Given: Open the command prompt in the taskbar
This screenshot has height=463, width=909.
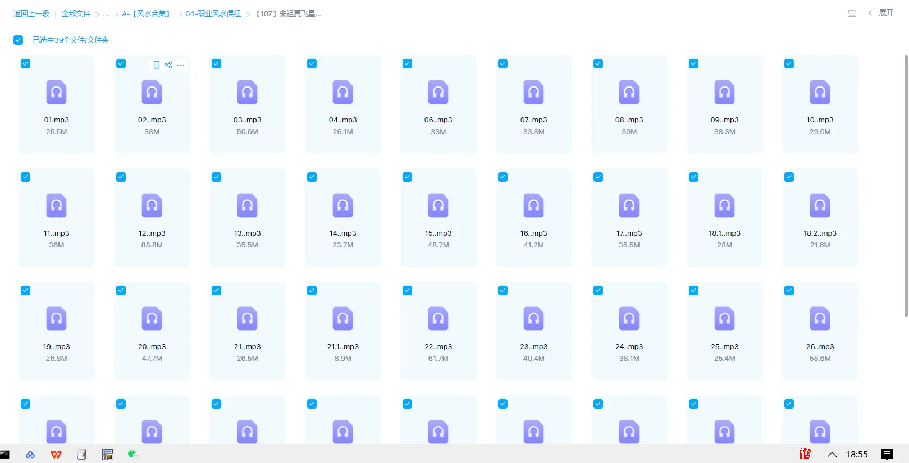Looking at the screenshot, I should [4, 454].
